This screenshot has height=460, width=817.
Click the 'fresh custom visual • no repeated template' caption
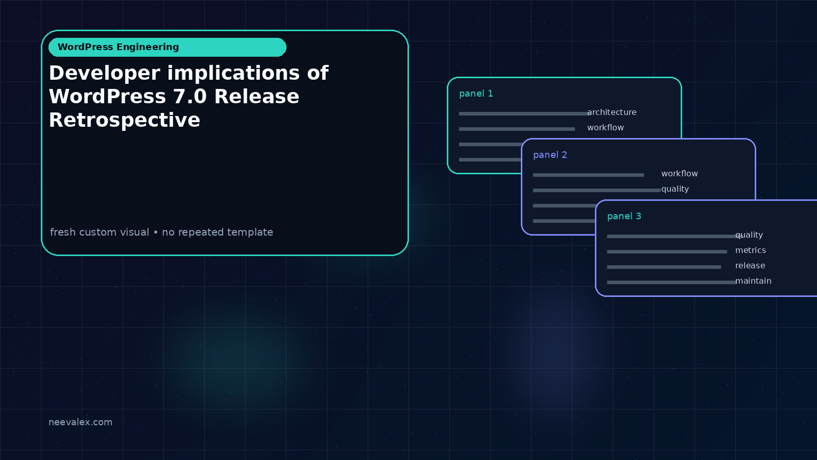tap(161, 232)
